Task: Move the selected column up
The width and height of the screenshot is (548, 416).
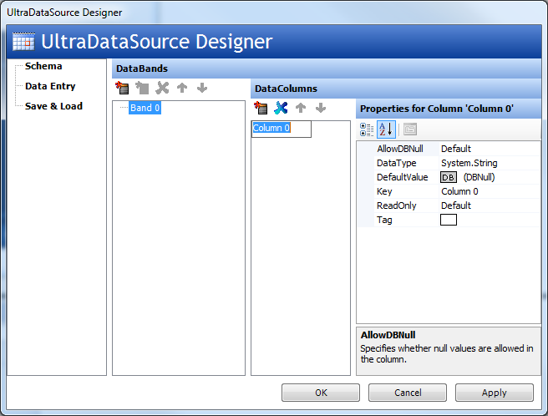Action: point(301,108)
